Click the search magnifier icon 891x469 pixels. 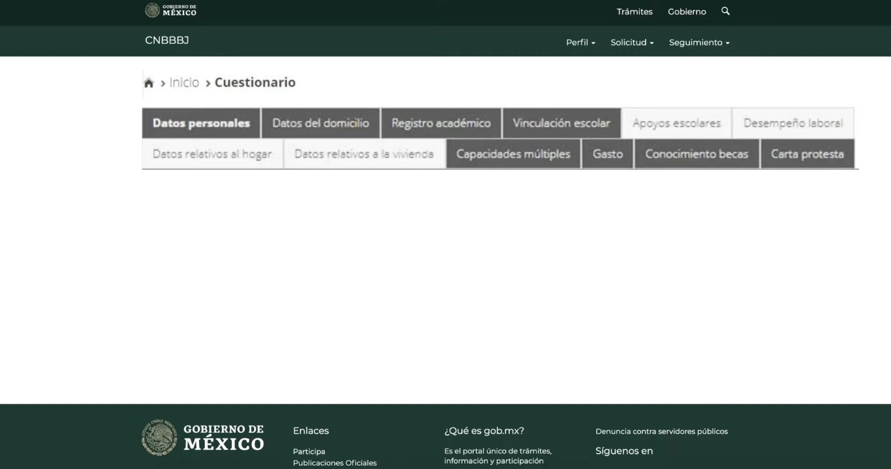point(725,11)
